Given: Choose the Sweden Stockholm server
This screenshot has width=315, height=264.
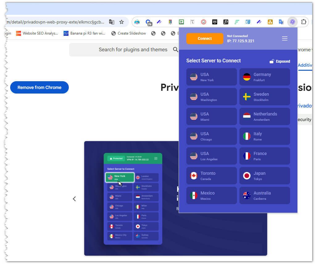Looking at the screenshot, I should (264, 97).
